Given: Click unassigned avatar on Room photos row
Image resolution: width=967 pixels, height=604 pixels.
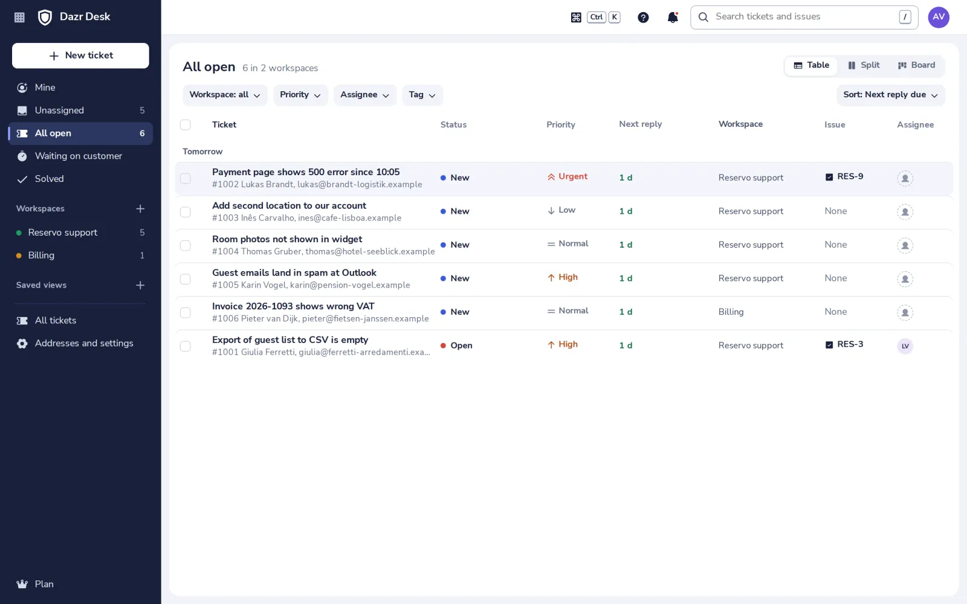Looking at the screenshot, I should point(905,245).
